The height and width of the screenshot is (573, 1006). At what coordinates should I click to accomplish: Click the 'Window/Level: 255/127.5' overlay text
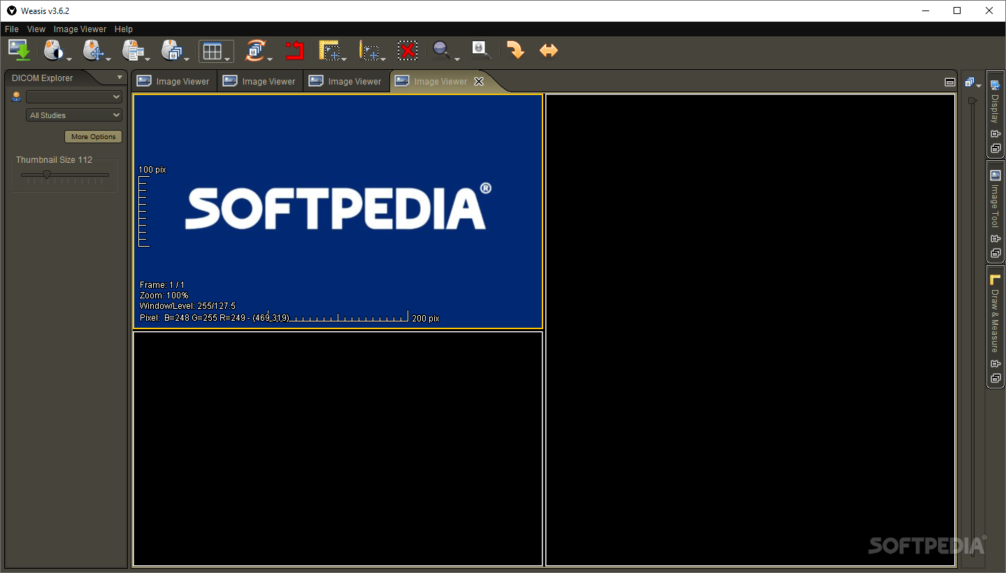click(187, 306)
